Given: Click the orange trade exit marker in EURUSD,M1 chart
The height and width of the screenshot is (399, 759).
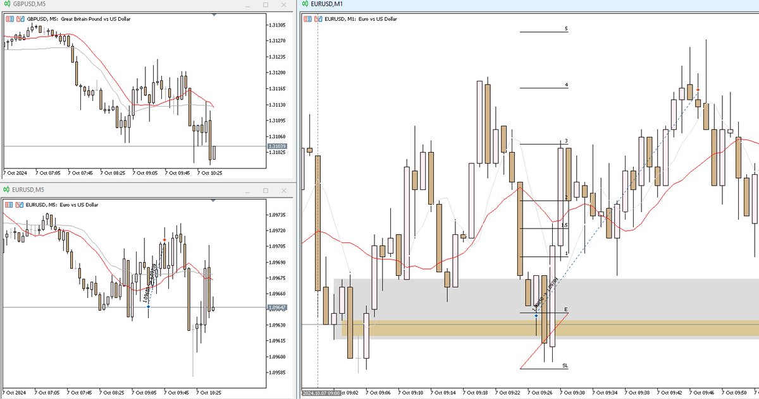Looking at the screenshot, I should (x=698, y=90).
